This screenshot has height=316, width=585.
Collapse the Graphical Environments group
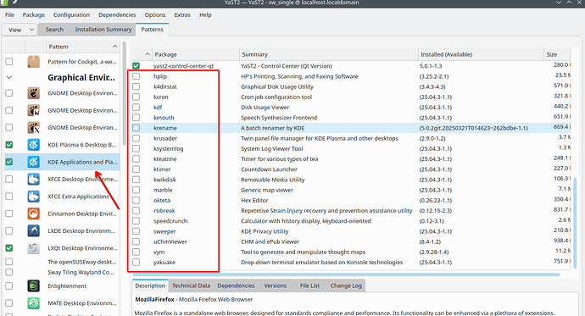click(9, 77)
